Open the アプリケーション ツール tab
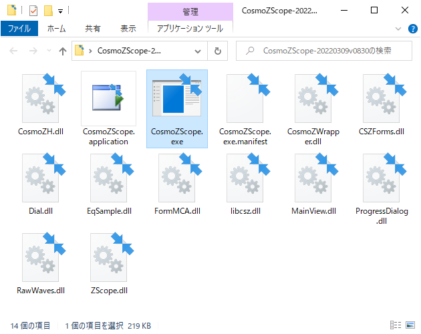Screen dimensions: 421x334 (190, 29)
